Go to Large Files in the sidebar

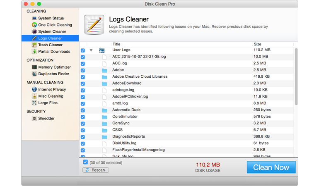(x=48, y=103)
